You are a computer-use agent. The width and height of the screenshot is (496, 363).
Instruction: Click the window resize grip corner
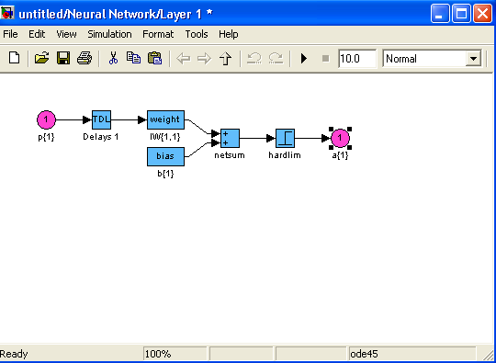(x=489, y=355)
